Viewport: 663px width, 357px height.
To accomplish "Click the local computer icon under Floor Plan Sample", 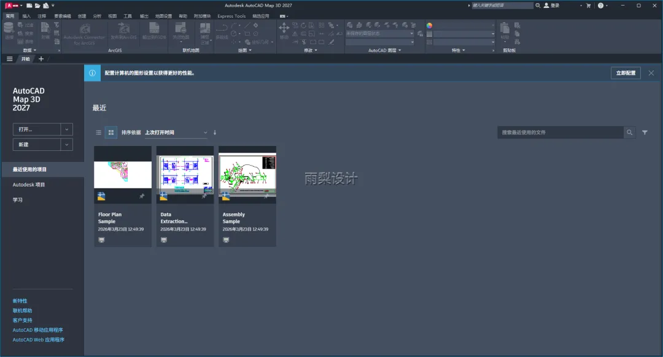I will tap(101, 240).
